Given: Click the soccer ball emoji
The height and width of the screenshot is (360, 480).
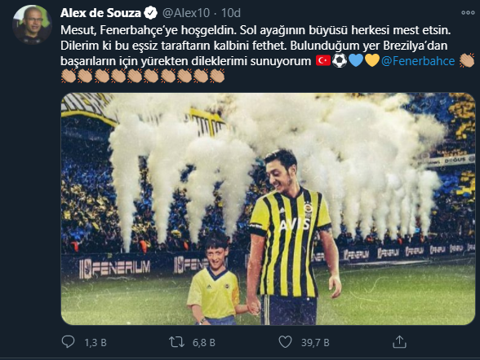Looking at the screenshot, I should click(x=340, y=60).
